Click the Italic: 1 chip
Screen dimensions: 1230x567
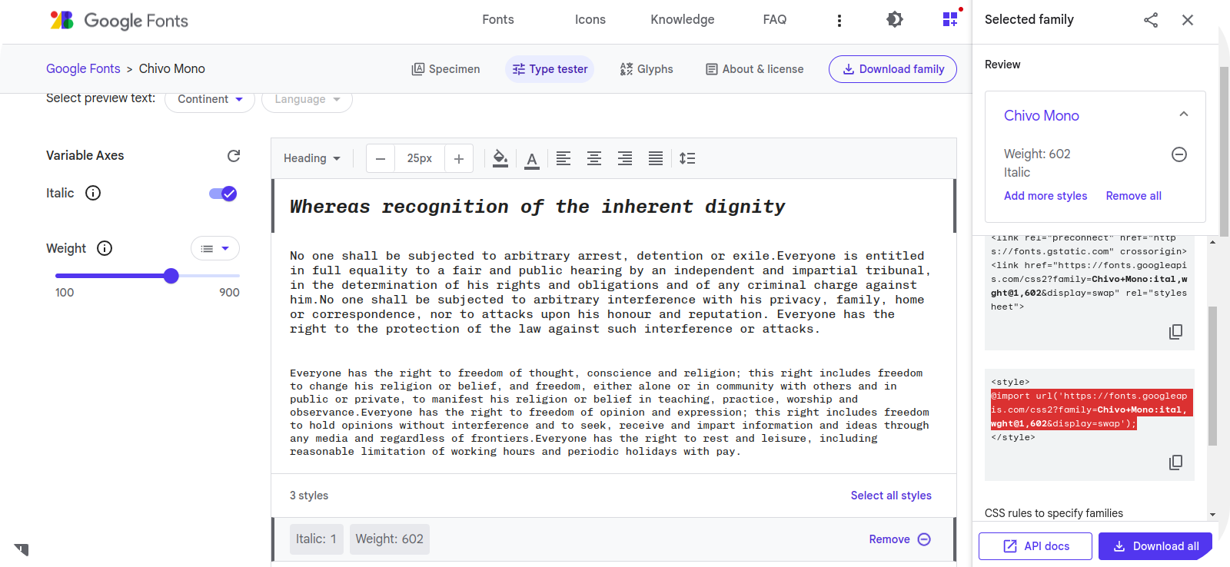coord(316,539)
